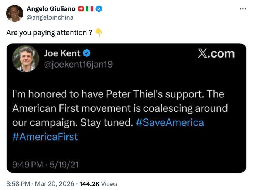Click Joe Kent's verified checkmark badge
This screenshot has width=253, height=190.
tap(87, 53)
